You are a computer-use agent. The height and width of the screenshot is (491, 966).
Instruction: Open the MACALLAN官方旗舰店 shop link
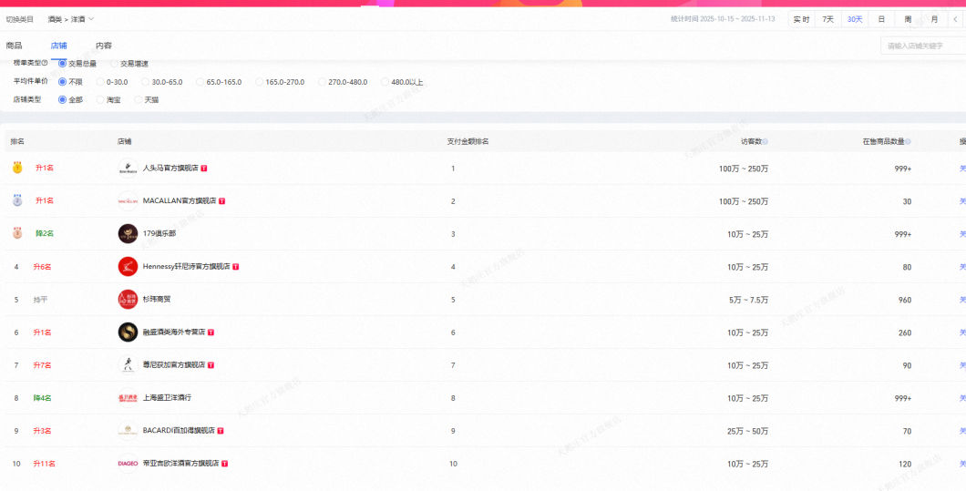[180, 200]
